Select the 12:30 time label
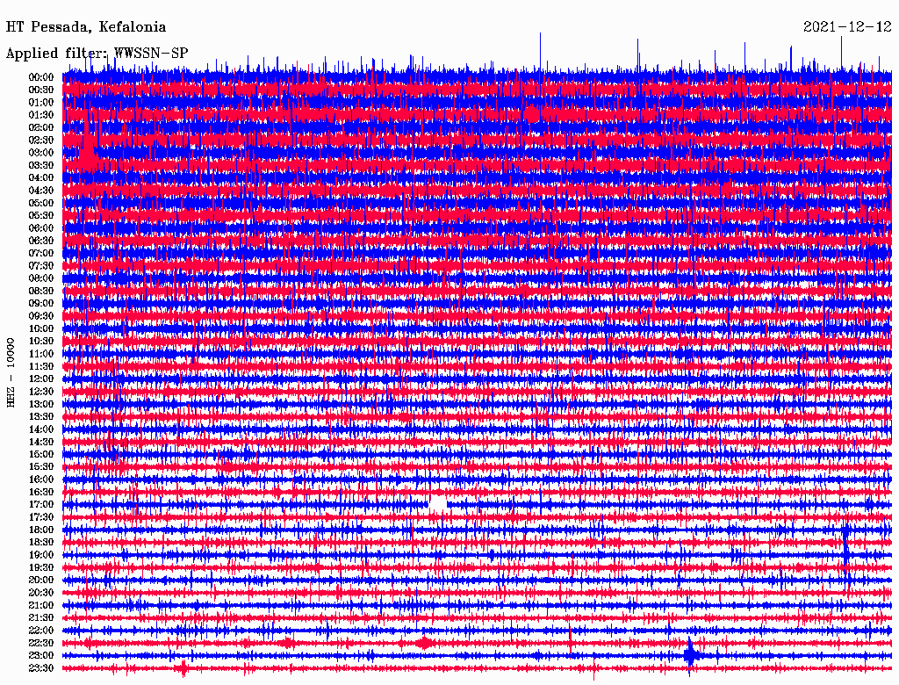 pyautogui.click(x=41, y=392)
